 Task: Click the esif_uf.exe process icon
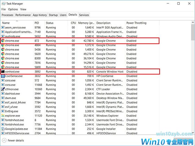(x=3, y=107)
